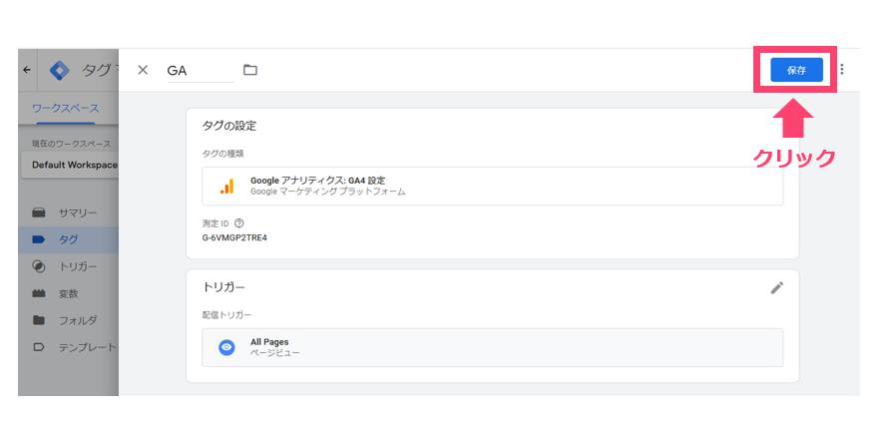Open the All Pages trigger row
This screenshot has height=423, width=891.
[492, 347]
